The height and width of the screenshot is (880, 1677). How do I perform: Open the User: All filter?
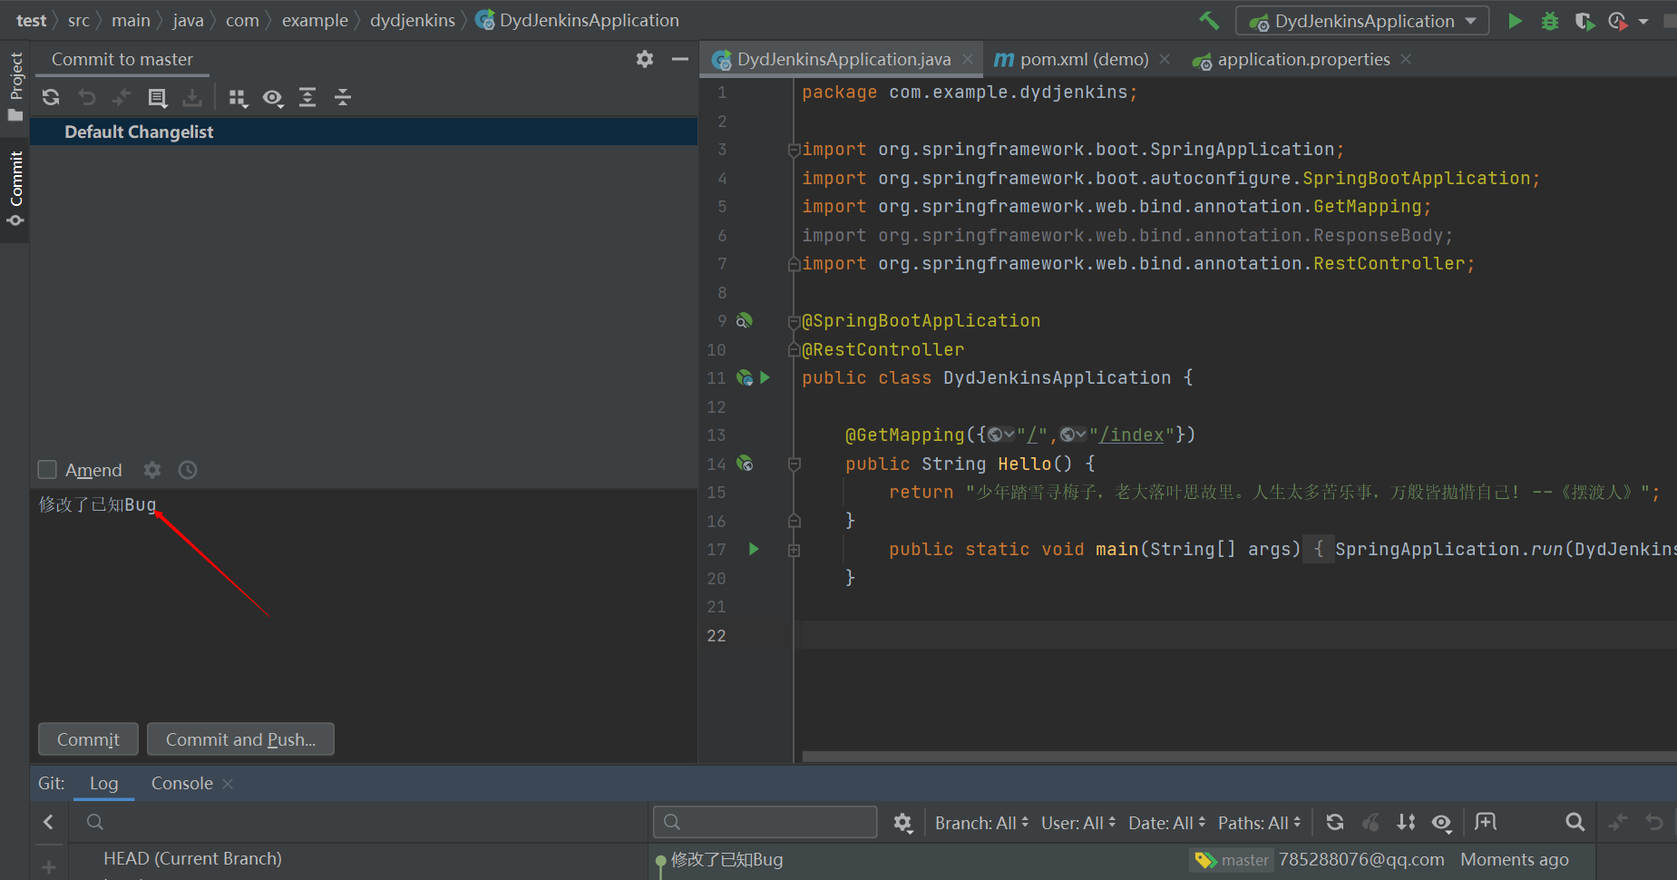point(1078,823)
